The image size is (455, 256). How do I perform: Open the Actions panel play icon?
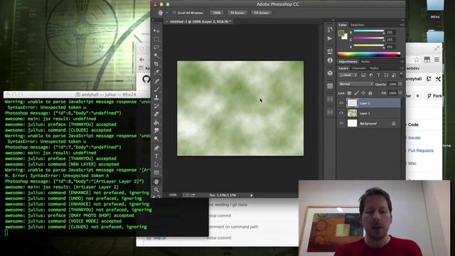point(330,38)
